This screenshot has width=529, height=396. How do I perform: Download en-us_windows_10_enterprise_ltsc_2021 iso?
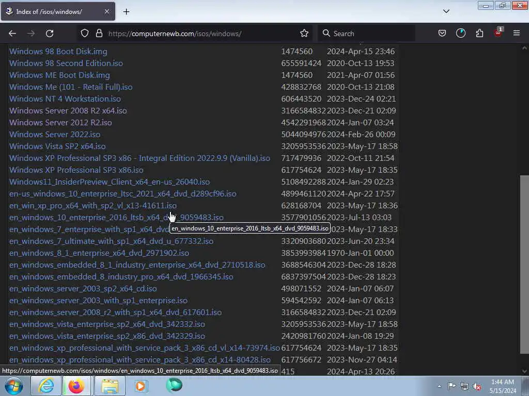(123, 194)
